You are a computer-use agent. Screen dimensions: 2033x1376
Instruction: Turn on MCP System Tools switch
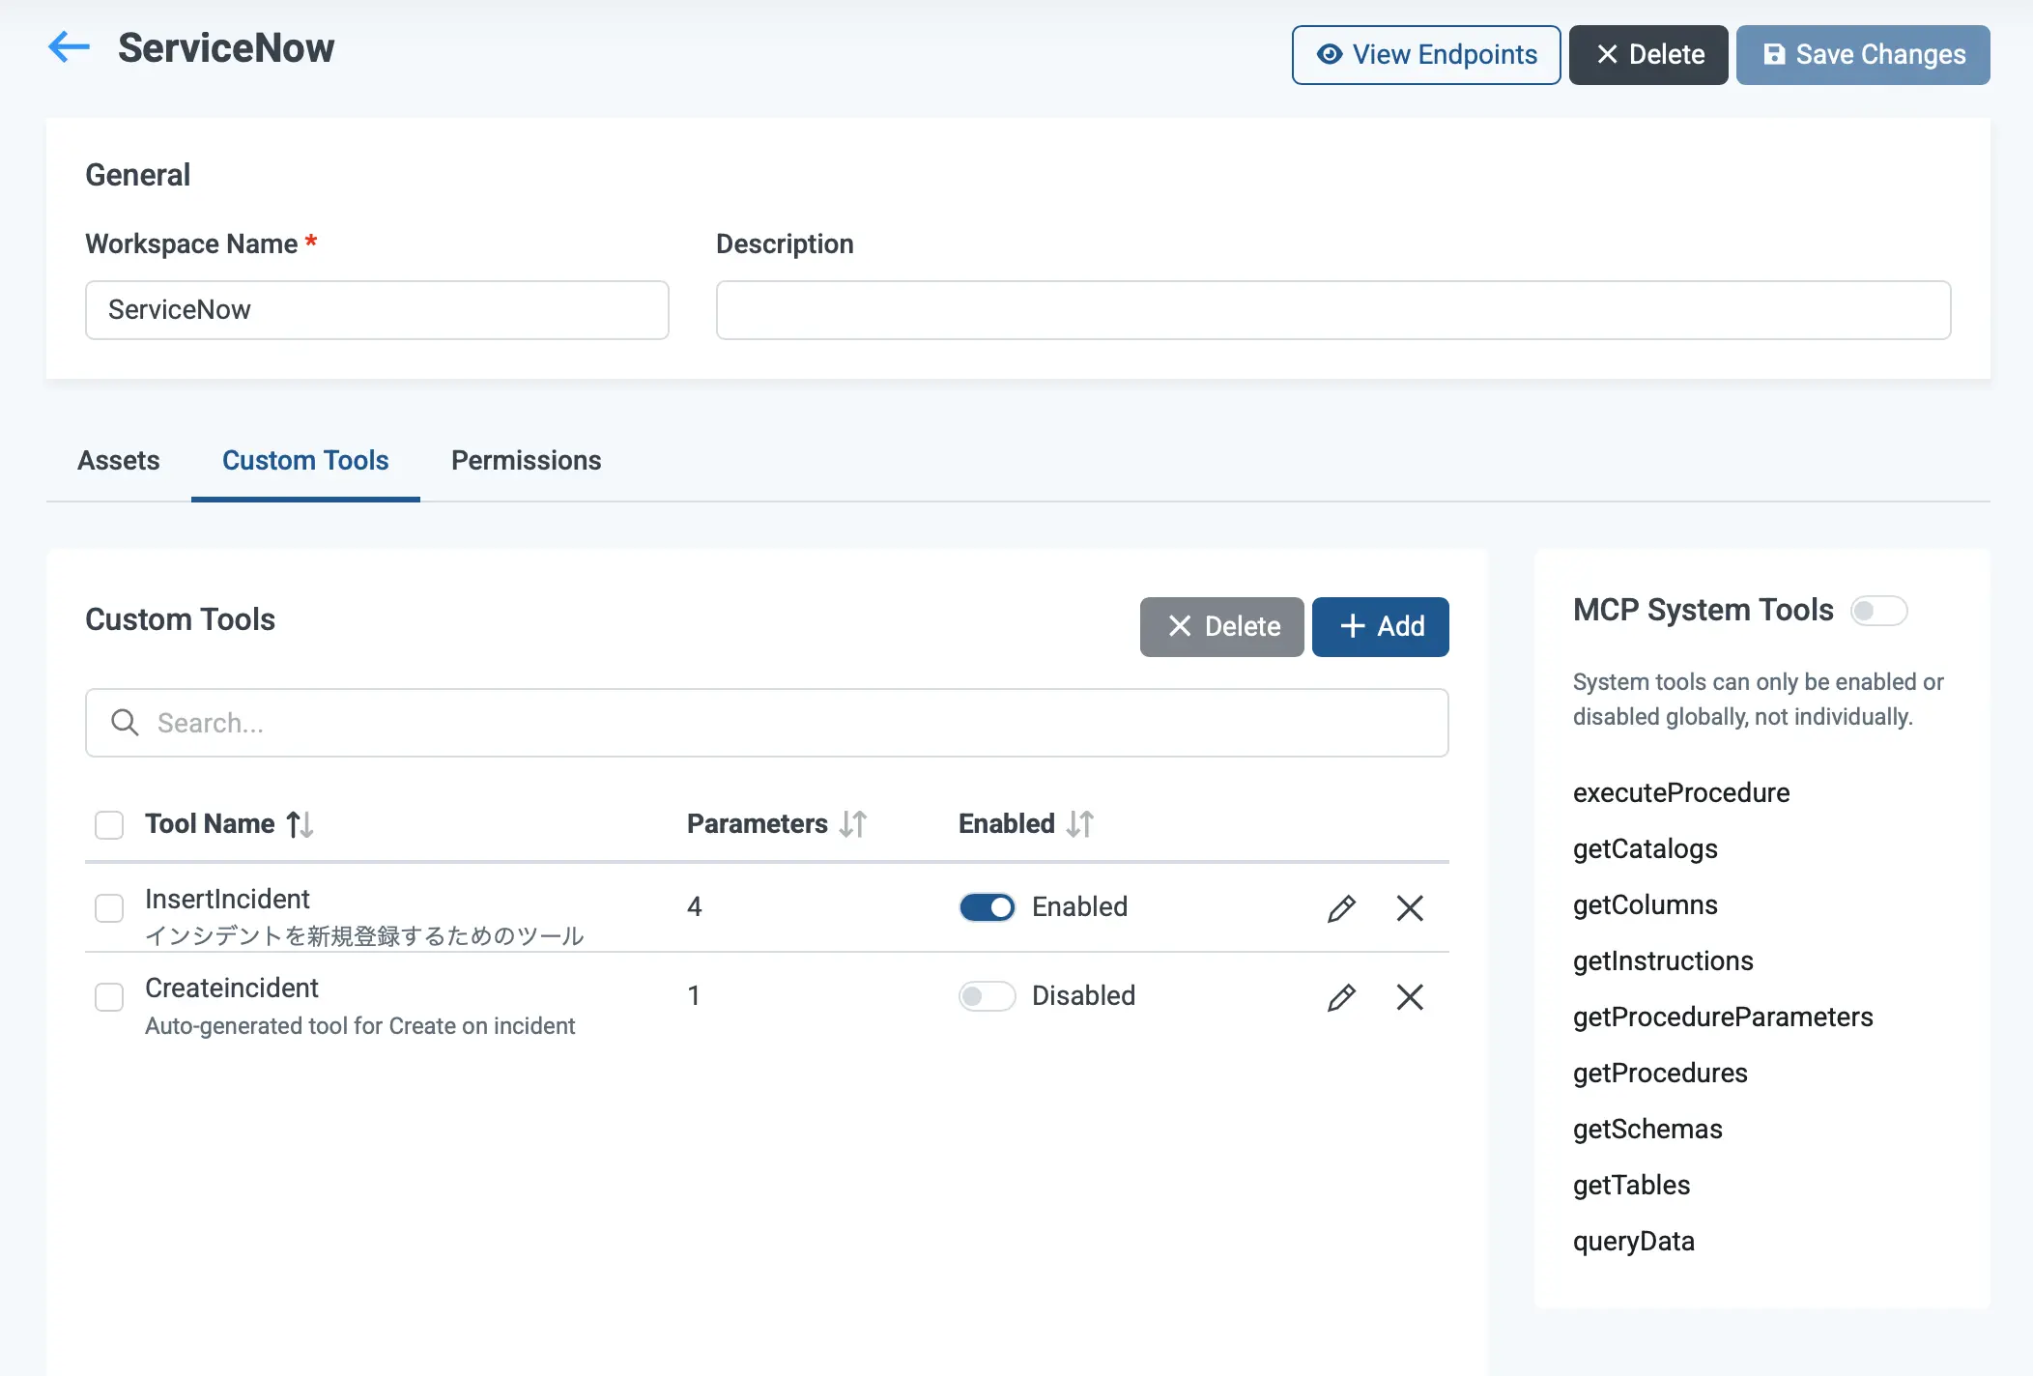pos(1878,611)
